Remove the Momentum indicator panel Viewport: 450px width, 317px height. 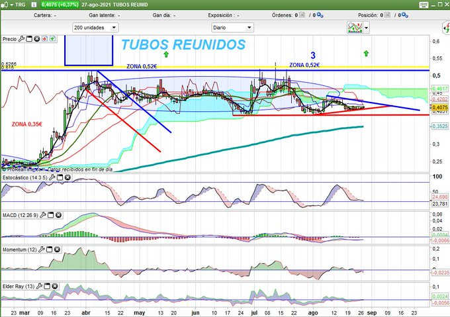57,249
